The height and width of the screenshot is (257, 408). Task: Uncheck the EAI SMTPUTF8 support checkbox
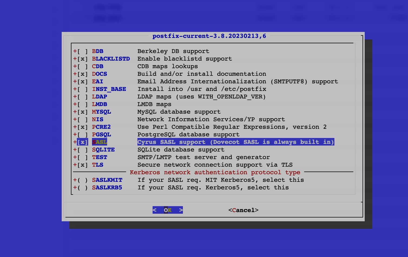pyautogui.click(x=83, y=82)
